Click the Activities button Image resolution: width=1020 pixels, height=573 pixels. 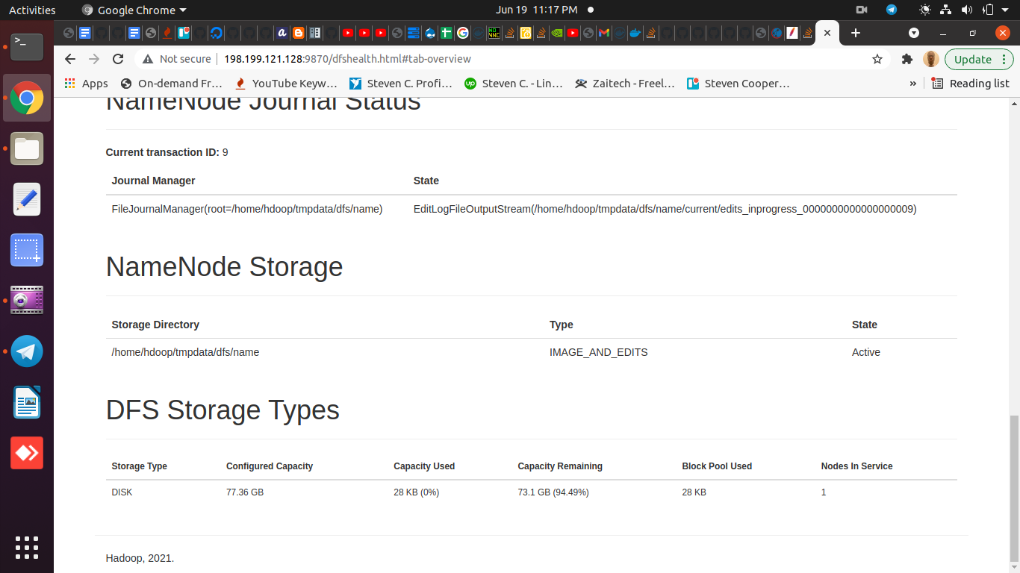[32, 10]
